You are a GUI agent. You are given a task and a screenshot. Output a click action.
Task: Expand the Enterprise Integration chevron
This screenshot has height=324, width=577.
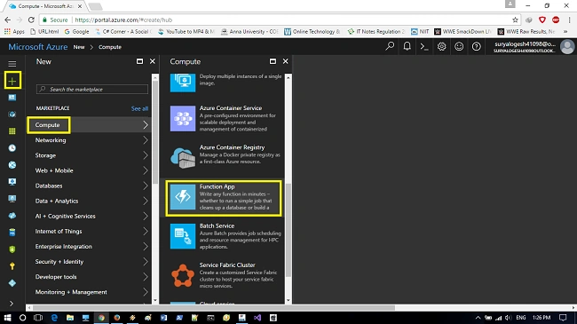146,246
